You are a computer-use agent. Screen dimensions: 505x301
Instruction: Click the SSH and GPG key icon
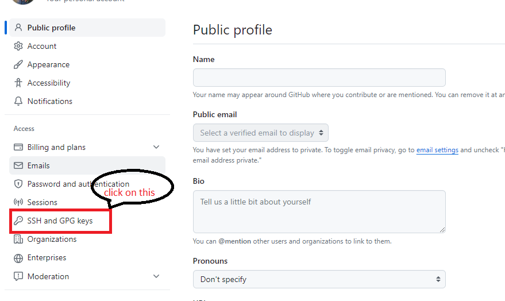tap(18, 221)
